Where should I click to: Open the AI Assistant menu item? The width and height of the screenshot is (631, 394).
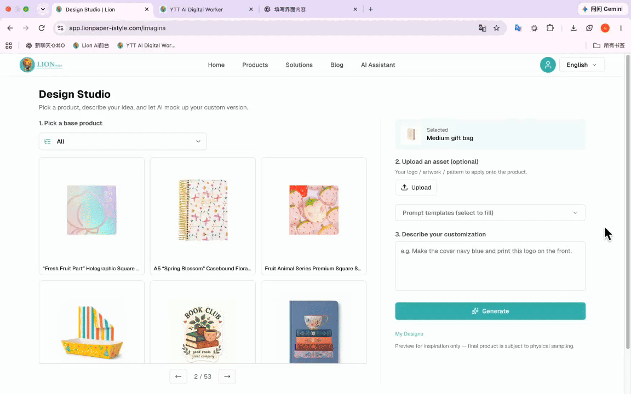(x=378, y=65)
